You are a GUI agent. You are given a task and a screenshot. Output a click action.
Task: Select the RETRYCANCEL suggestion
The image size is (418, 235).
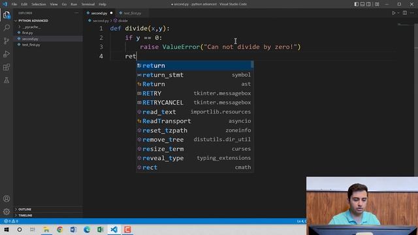click(x=195, y=102)
